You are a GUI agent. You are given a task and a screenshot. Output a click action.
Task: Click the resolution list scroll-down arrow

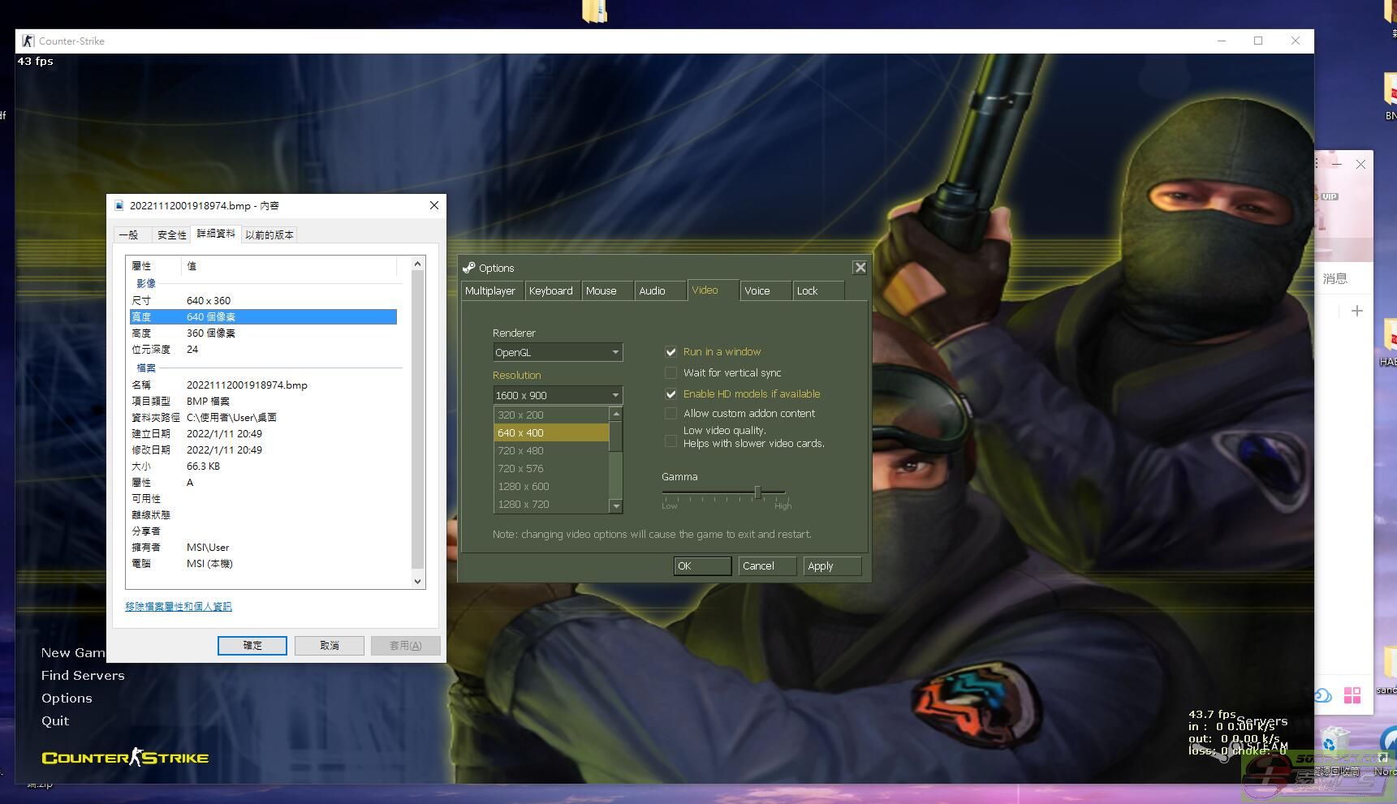coord(616,506)
